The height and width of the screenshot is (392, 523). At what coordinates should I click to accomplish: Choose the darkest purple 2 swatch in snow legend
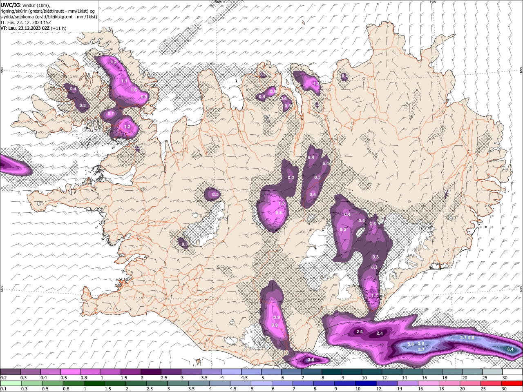[151, 372]
